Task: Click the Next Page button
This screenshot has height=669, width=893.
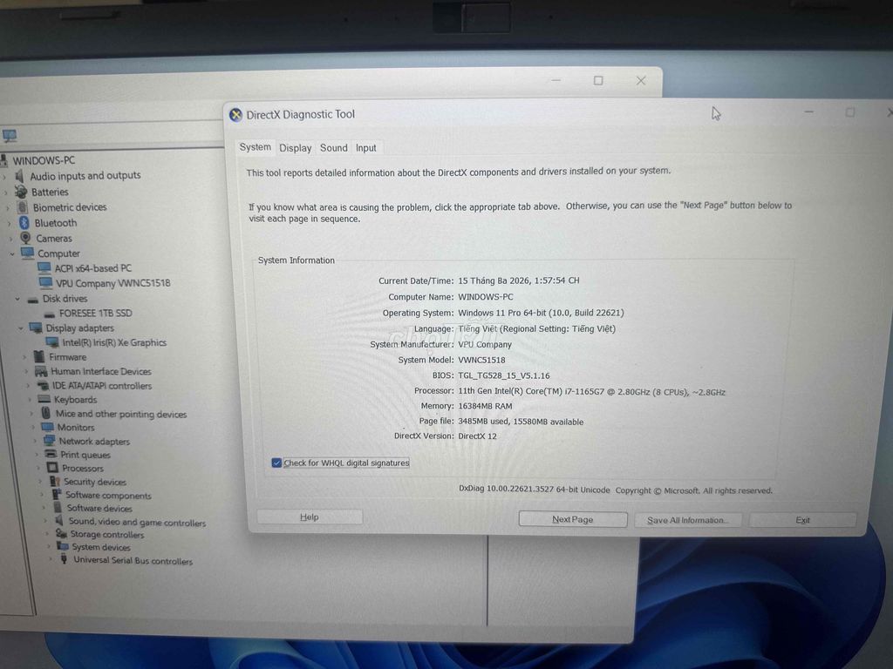Action: tap(572, 519)
